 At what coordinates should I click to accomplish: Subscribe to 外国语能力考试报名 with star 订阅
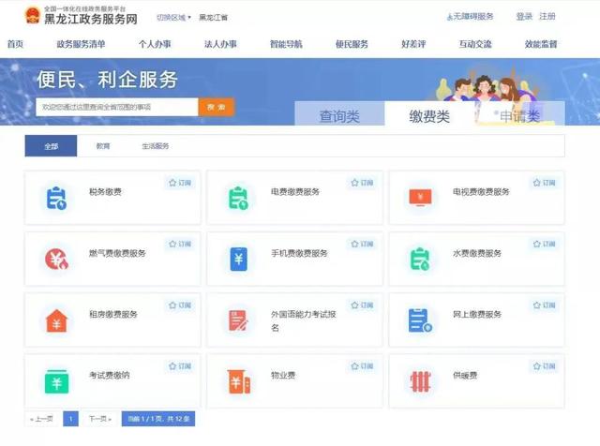362,305
